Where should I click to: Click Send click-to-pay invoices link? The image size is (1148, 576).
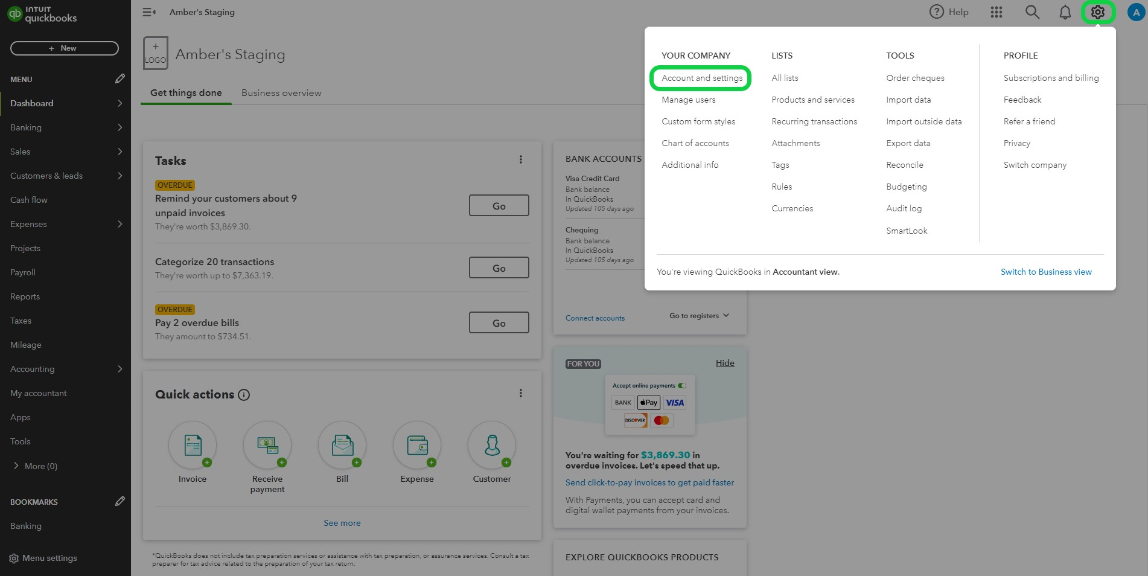tap(649, 482)
